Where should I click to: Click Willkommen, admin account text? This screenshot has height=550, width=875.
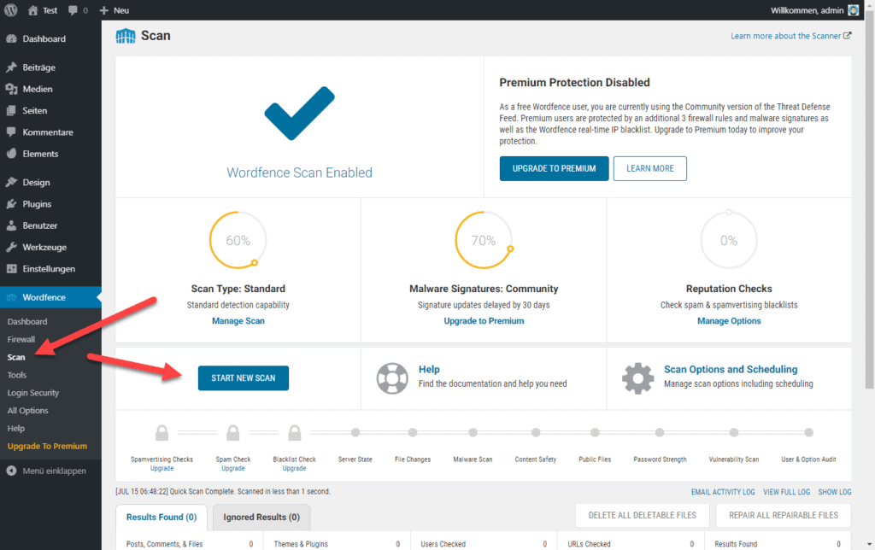click(x=807, y=10)
